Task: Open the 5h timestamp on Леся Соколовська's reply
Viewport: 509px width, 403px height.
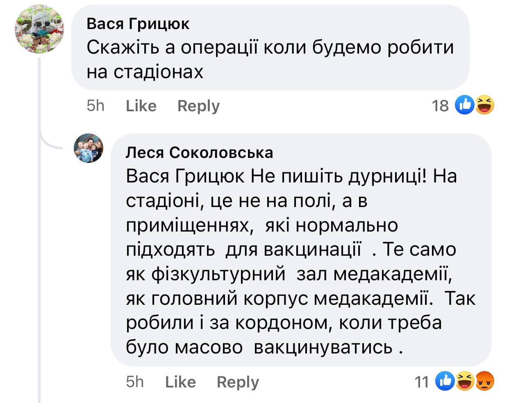Action: click(135, 382)
